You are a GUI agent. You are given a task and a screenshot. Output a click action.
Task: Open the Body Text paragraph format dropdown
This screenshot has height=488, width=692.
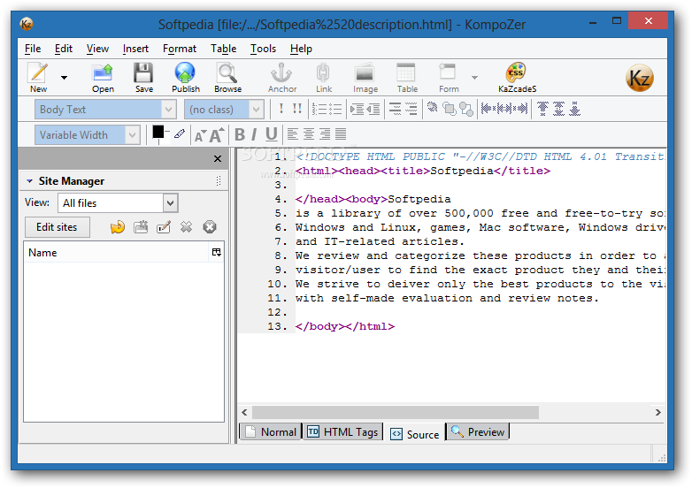coord(105,110)
